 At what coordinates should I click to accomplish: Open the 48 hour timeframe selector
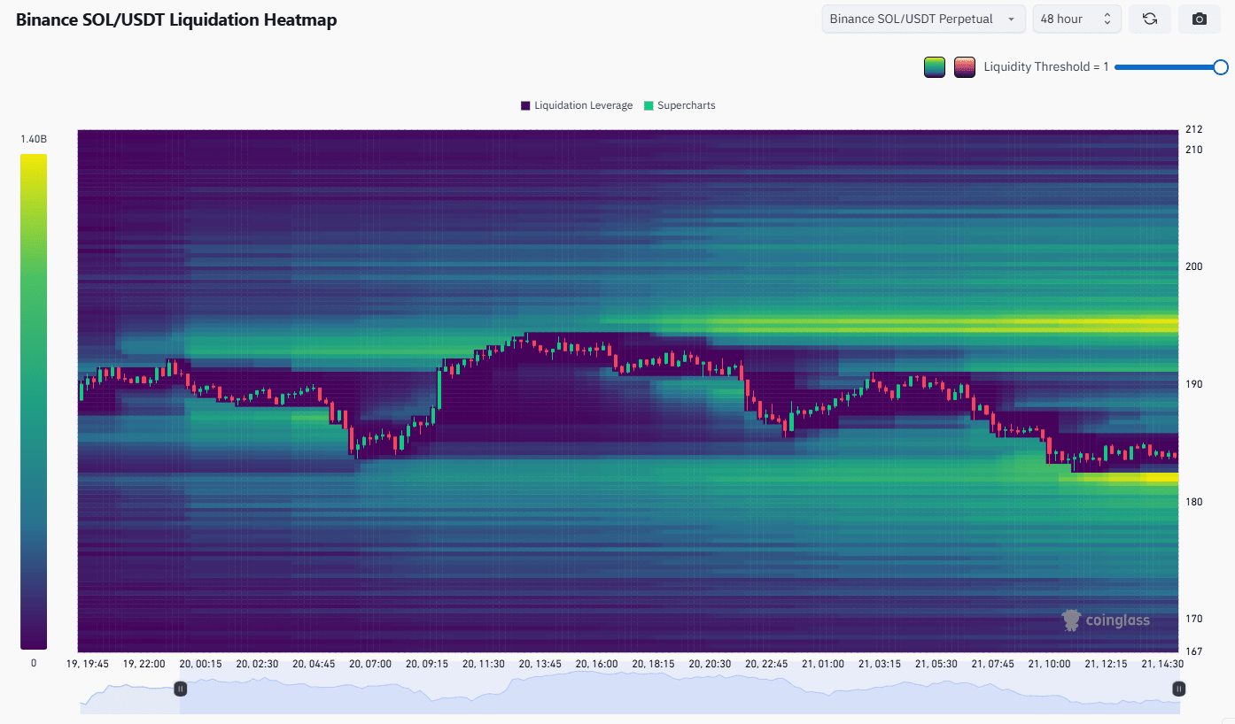(x=1076, y=19)
